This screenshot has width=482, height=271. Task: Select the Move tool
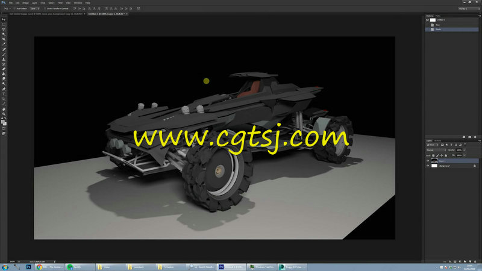[4, 19]
